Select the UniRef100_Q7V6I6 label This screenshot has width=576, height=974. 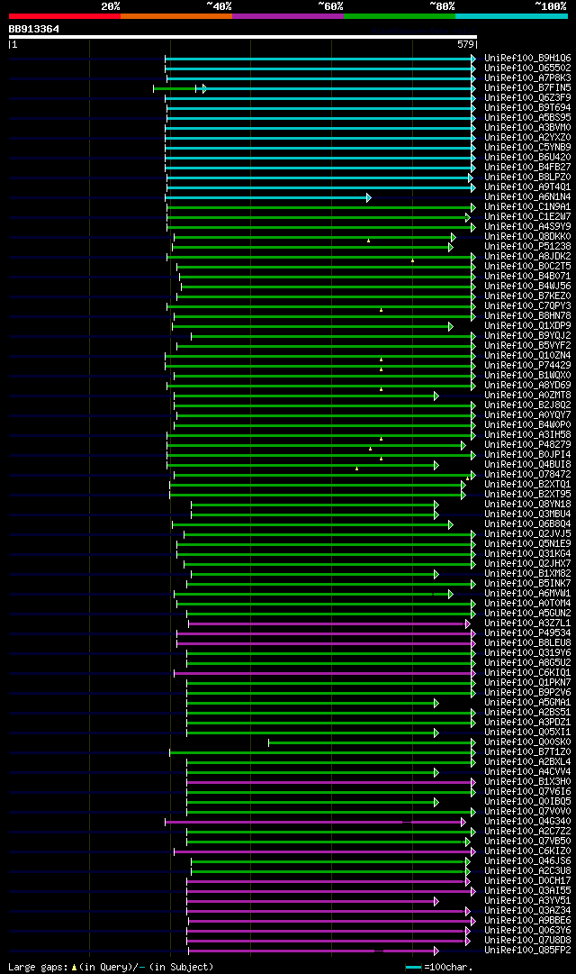pyautogui.click(x=527, y=792)
